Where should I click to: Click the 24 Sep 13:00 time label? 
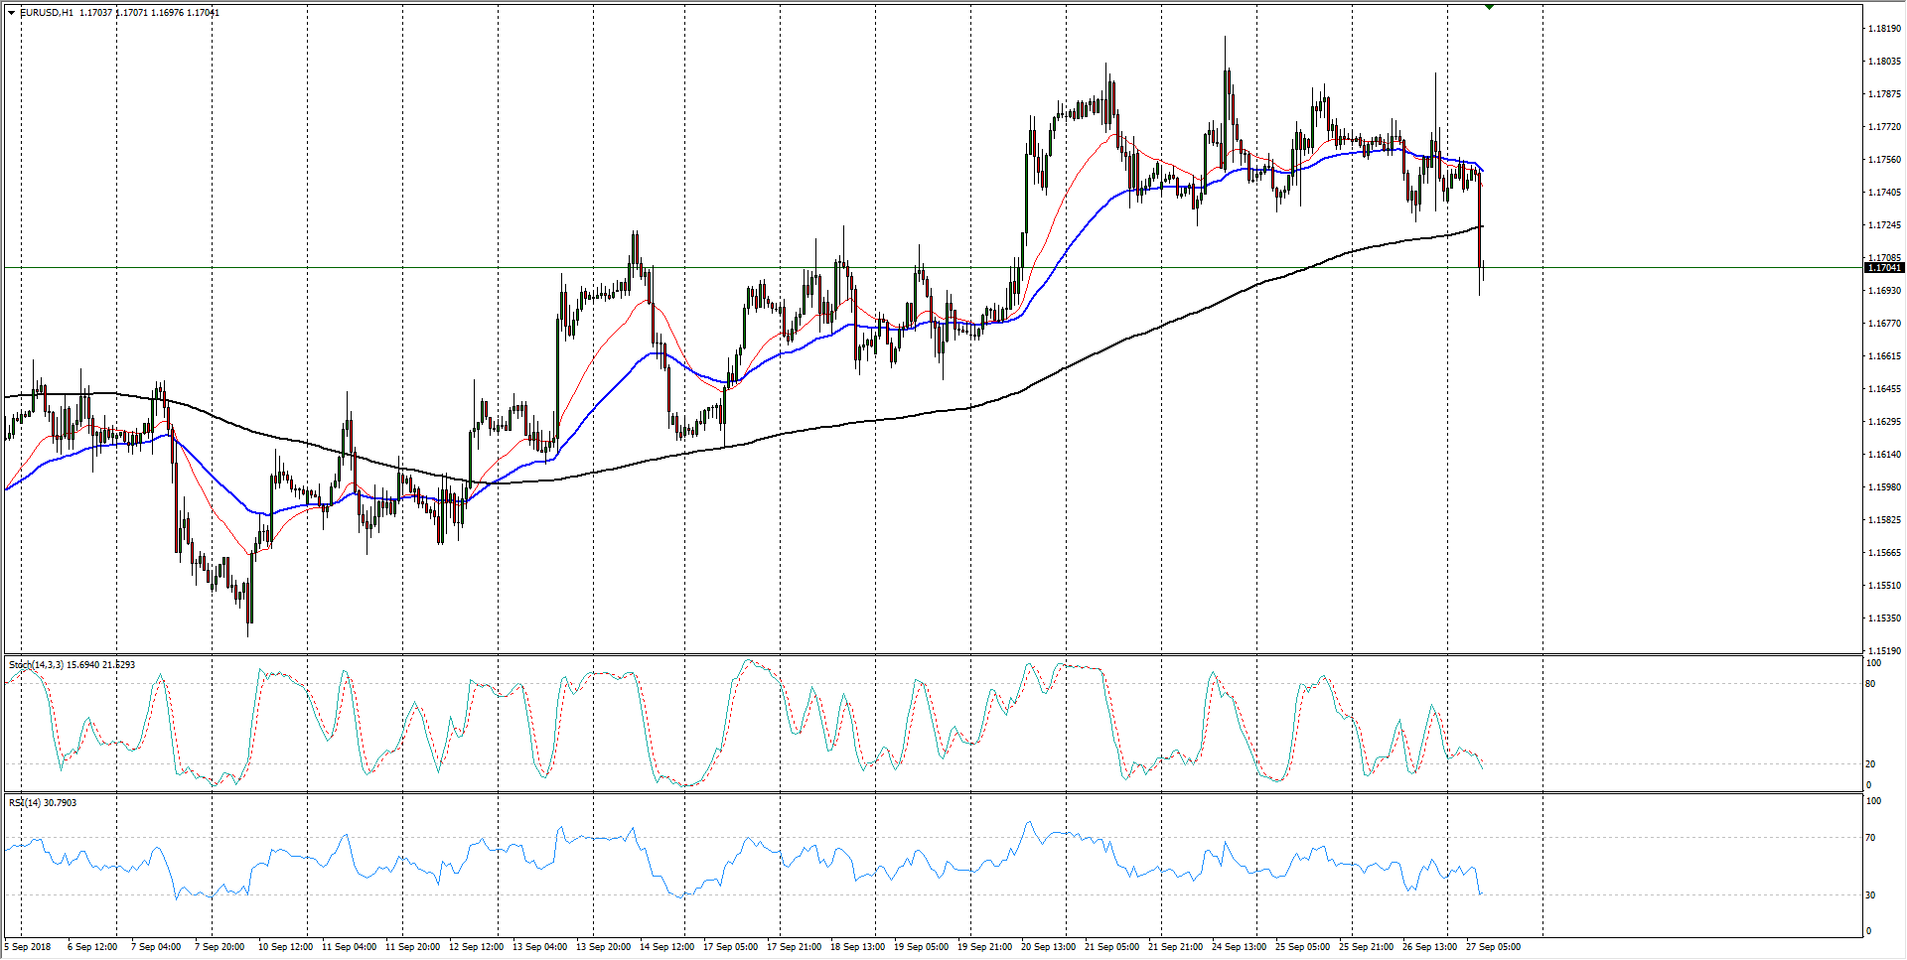click(x=1240, y=947)
